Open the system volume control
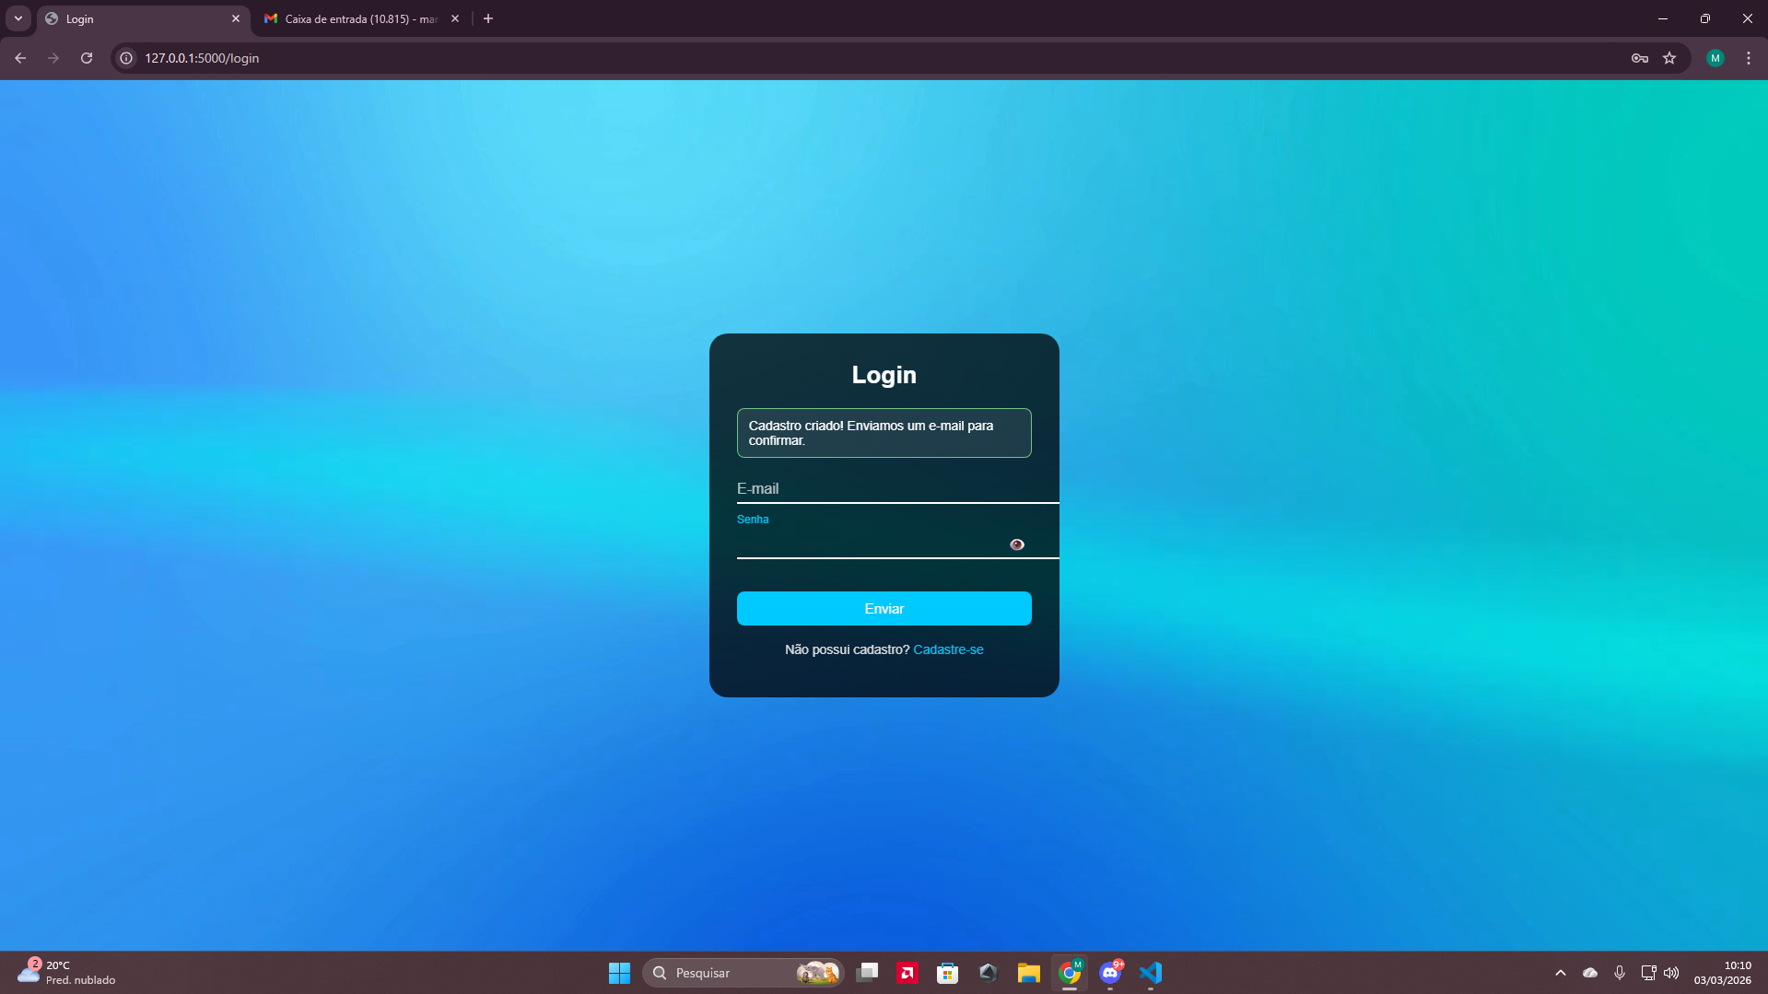1768x994 pixels. click(1671, 972)
